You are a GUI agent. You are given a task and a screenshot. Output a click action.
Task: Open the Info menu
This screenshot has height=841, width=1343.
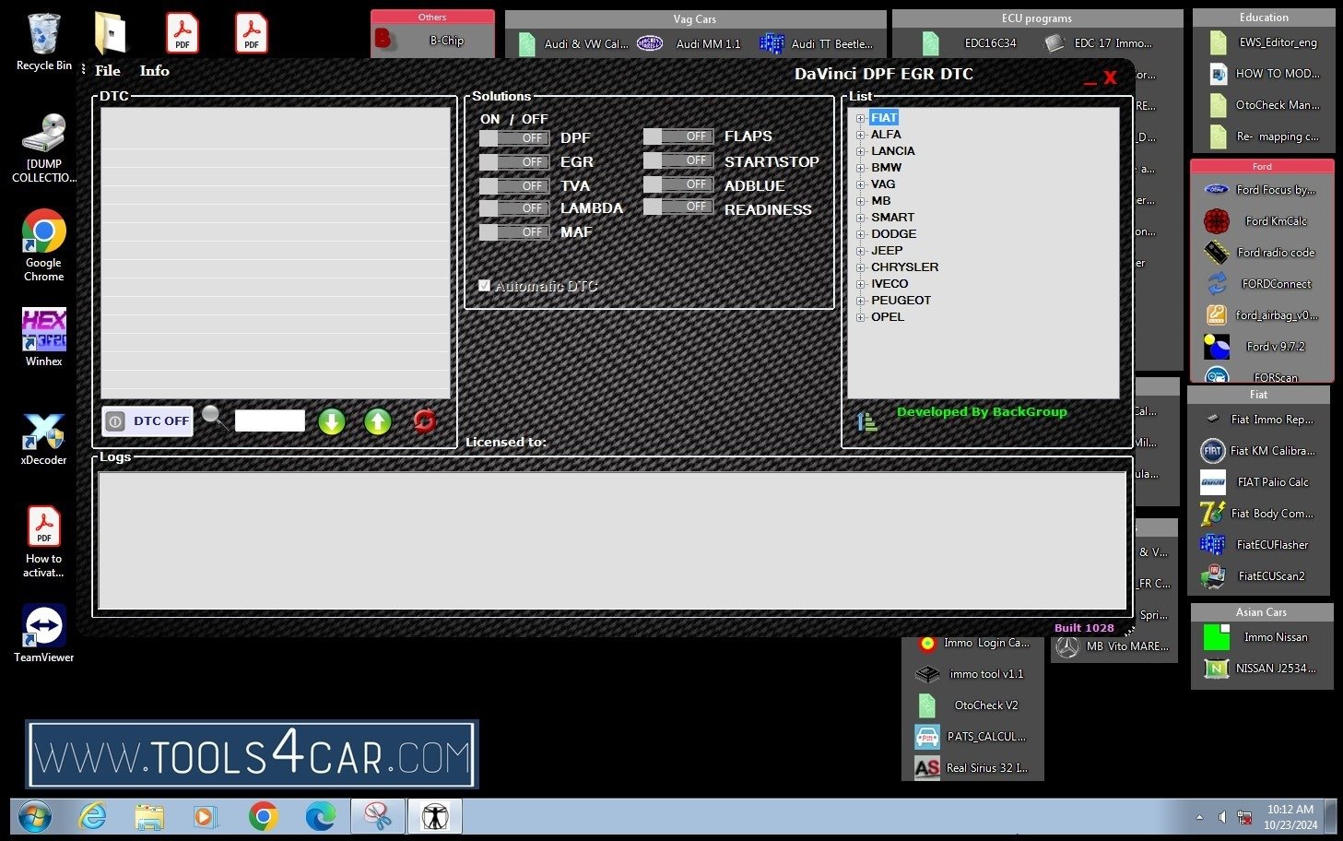[154, 71]
